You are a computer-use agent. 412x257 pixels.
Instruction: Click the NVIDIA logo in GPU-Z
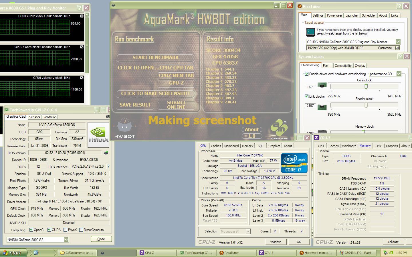98,135
